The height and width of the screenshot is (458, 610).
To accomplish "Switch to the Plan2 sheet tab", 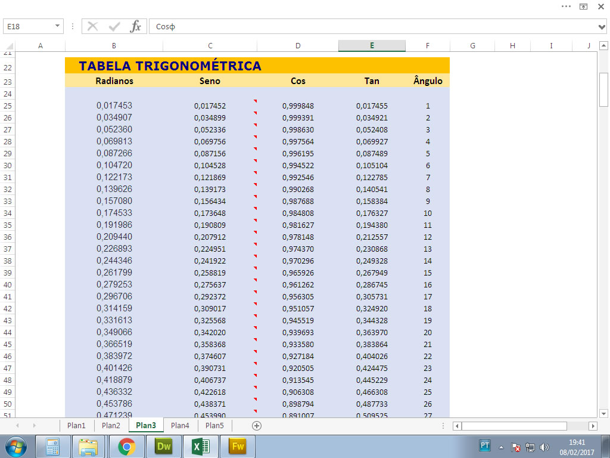I will pos(111,426).
